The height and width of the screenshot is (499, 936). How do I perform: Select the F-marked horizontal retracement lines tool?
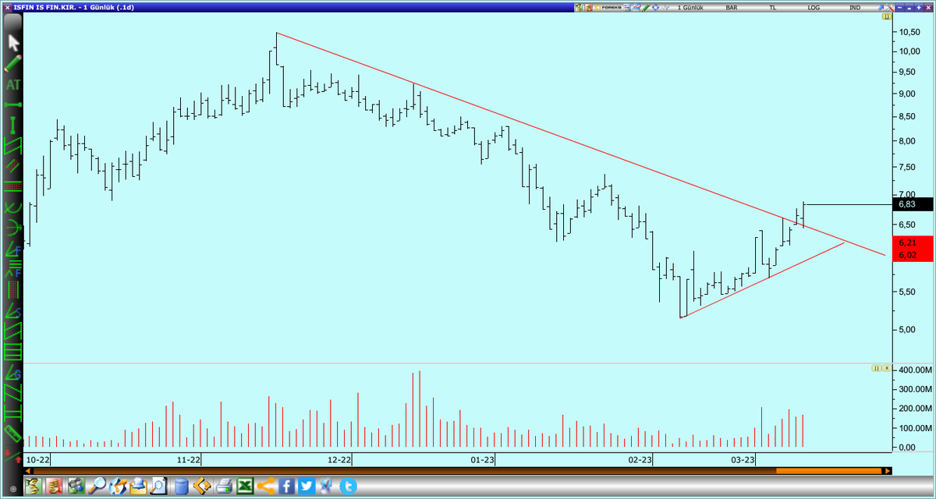pyautogui.click(x=13, y=270)
